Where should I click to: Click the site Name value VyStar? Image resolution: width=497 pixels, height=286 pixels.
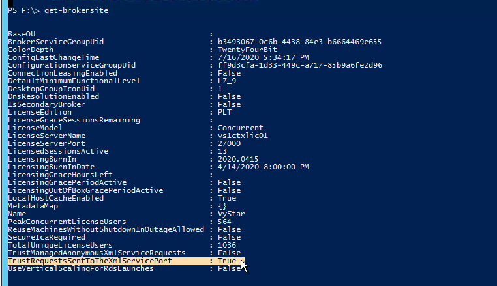tap(232, 214)
